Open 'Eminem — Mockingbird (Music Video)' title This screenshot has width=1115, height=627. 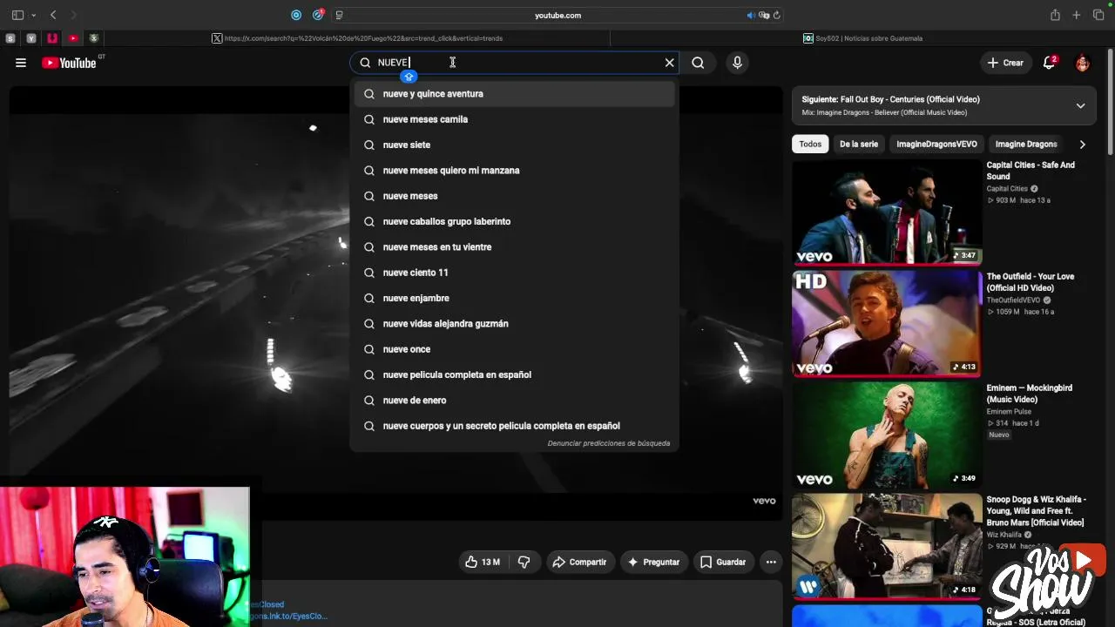point(1030,394)
